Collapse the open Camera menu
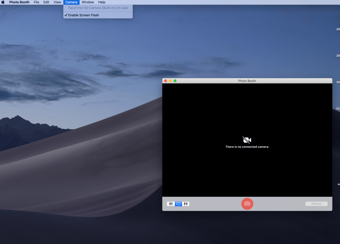 pos(71,2)
